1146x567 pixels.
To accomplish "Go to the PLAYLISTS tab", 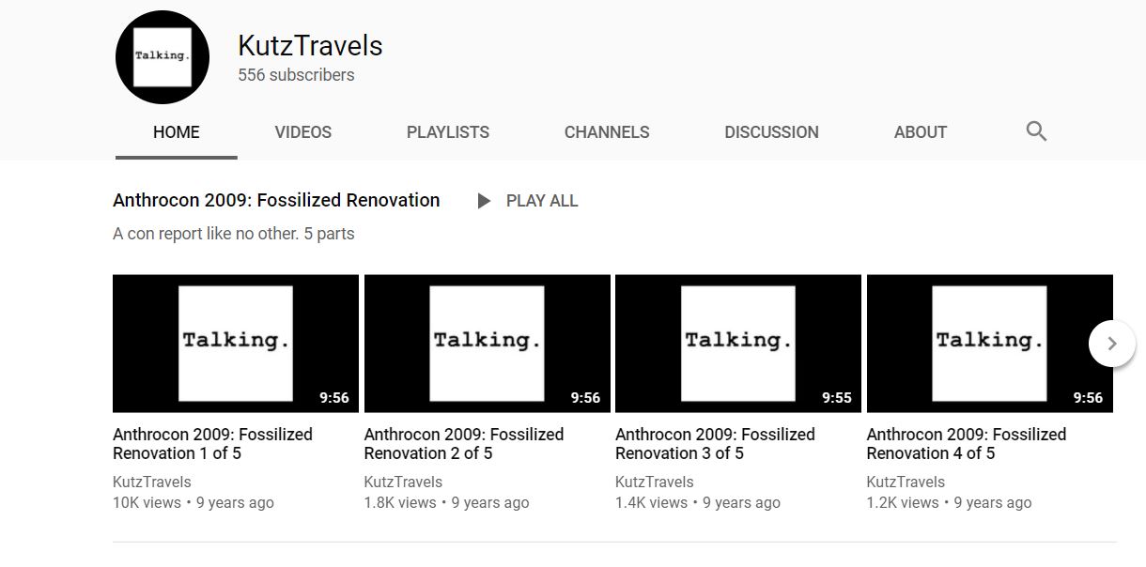I will pos(448,132).
